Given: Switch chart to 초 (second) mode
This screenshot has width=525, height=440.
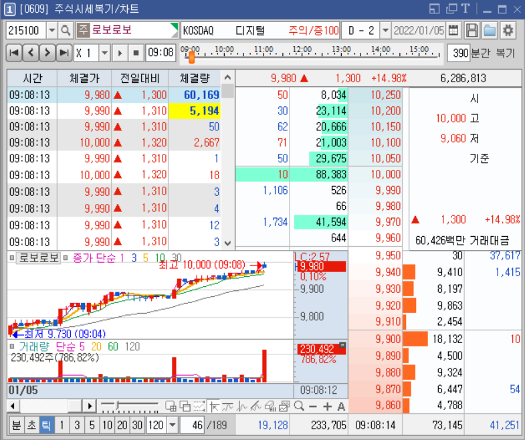Looking at the screenshot, I should click(31, 425).
